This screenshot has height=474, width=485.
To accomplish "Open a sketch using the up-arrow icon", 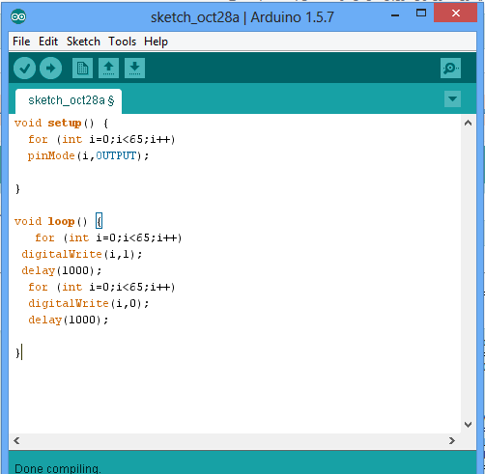I will 108,69.
